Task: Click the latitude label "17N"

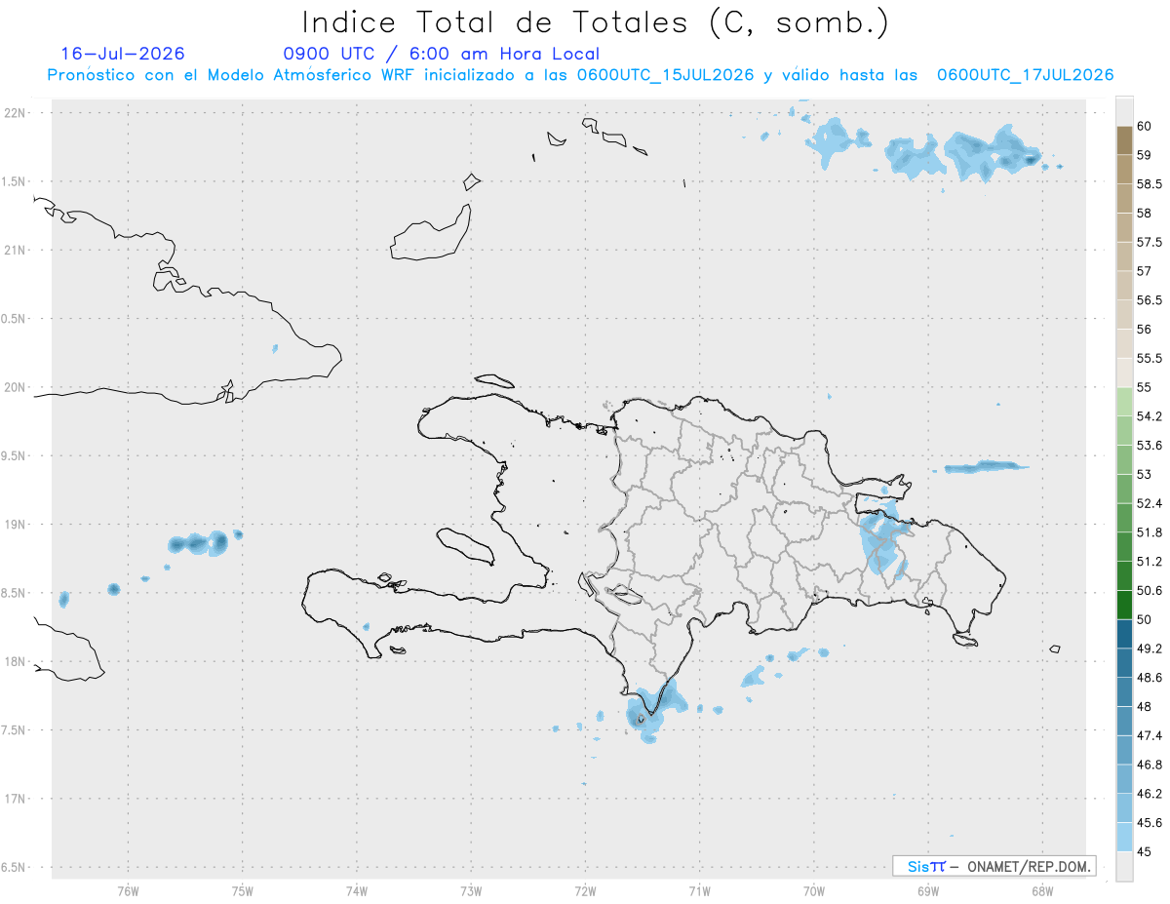Action: pyautogui.click(x=16, y=799)
